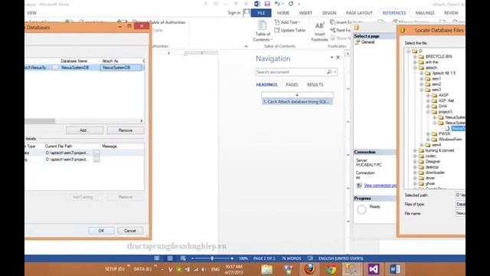The height and width of the screenshot is (276, 490).
Task: Collapse the ribbon with the caret arrow
Action: click(246, 46)
